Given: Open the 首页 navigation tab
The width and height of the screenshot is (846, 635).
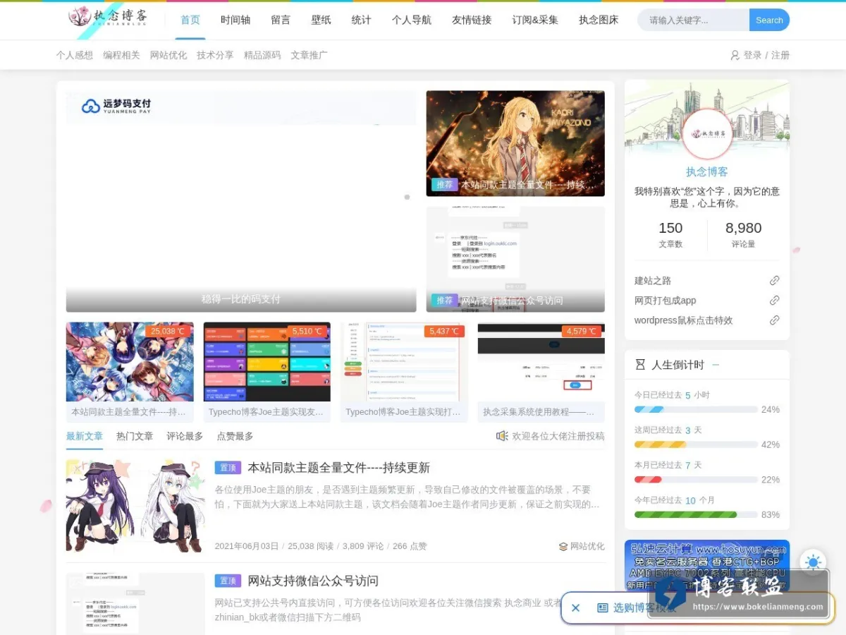Looking at the screenshot, I should [x=190, y=20].
